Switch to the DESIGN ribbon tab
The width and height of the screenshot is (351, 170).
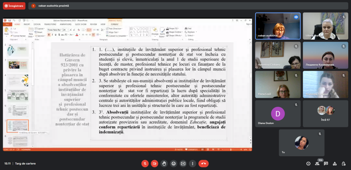pyautogui.click(x=37, y=24)
